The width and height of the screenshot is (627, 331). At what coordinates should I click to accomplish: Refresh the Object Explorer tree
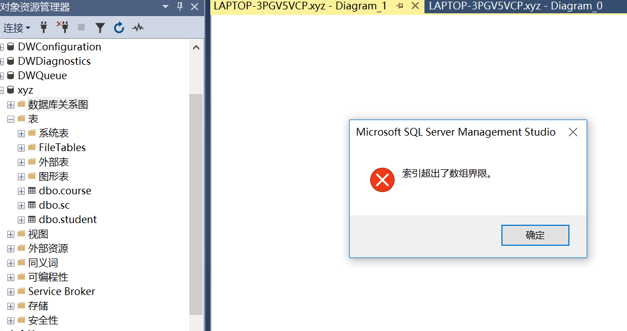click(119, 28)
